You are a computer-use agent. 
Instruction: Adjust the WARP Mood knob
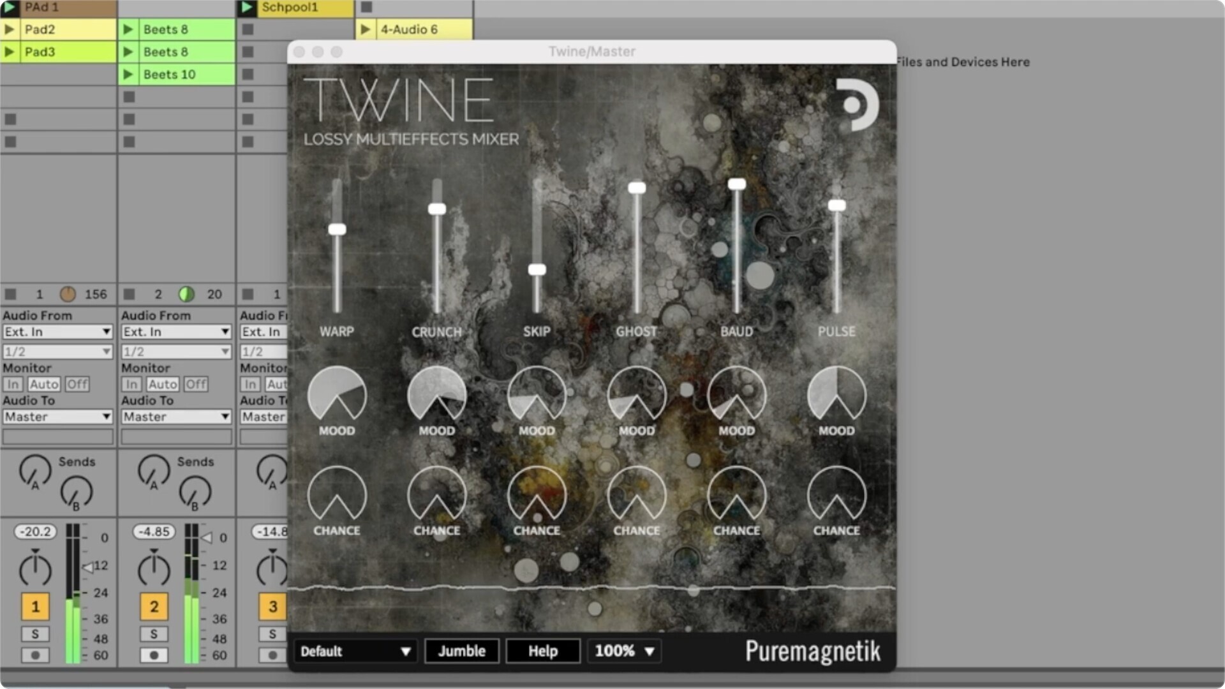337,394
